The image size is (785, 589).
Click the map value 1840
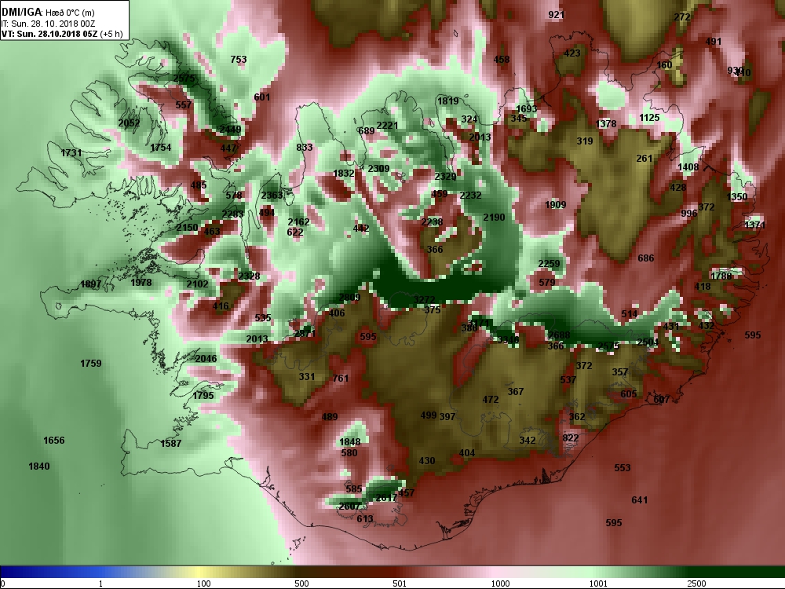pos(39,466)
